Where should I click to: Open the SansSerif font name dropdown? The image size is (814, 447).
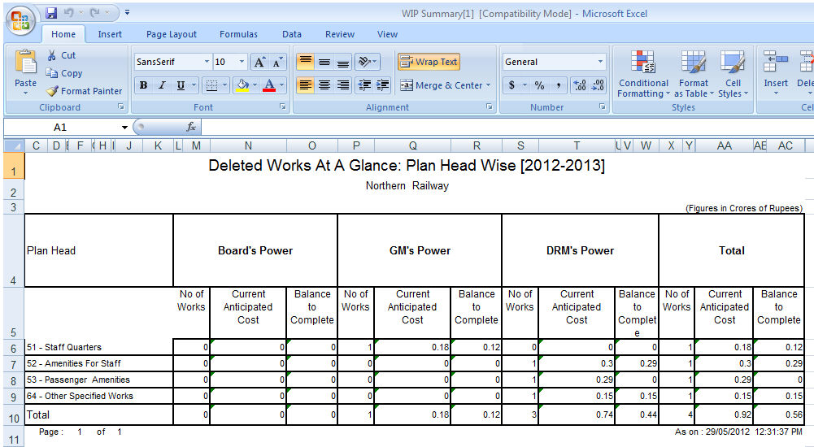pyautogui.click(x=207, y=62)
